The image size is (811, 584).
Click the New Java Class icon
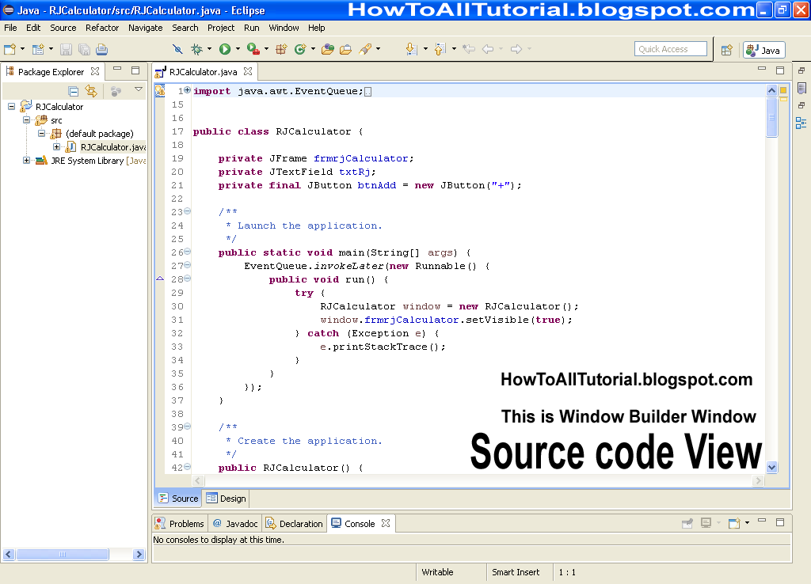coord(300,49)
